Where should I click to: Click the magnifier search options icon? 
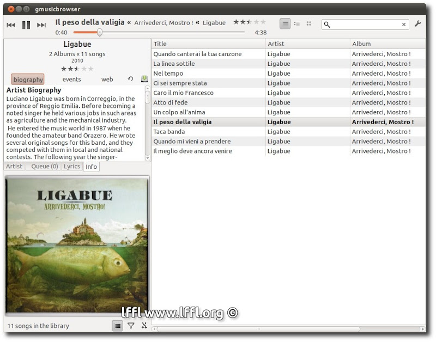(328, 25)
